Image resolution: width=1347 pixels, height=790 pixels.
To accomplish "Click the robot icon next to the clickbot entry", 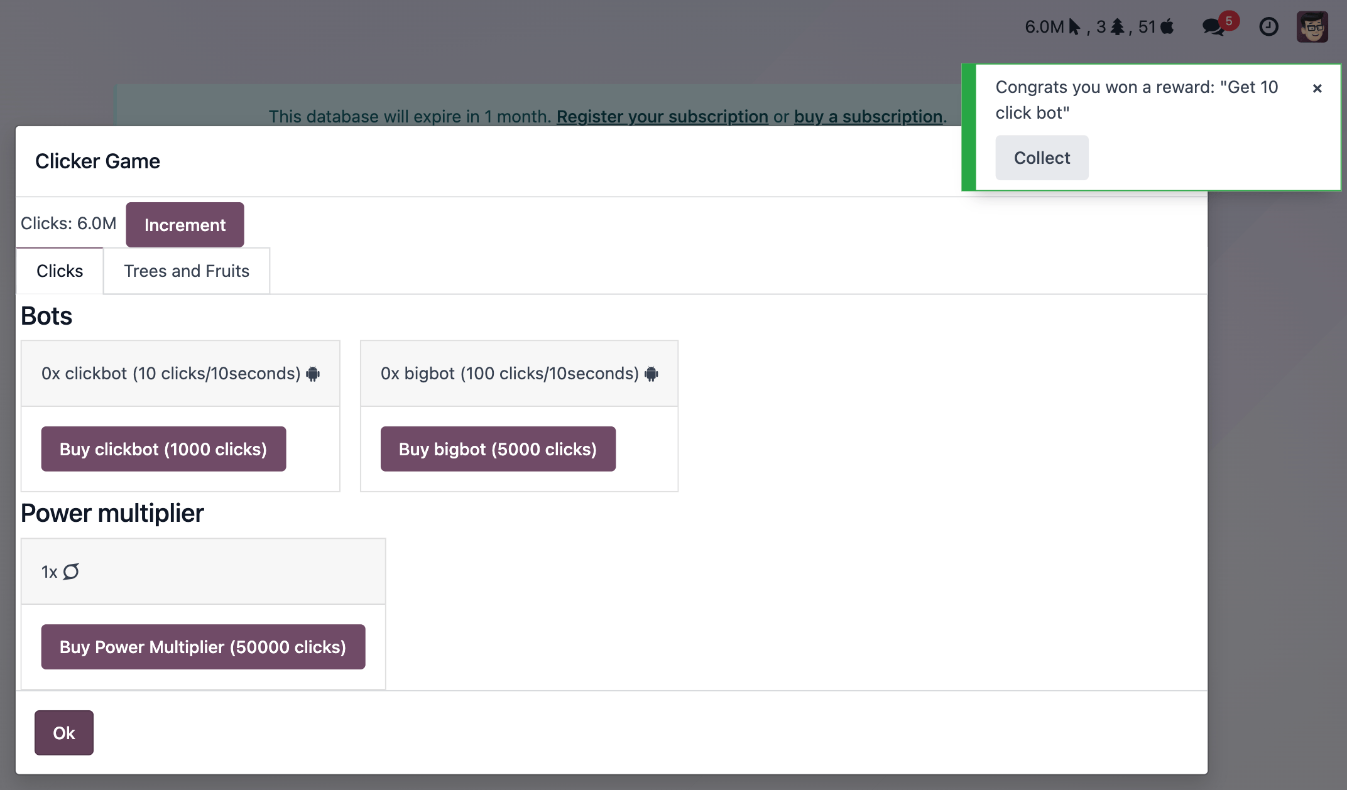I will click(x=313, y=373).
